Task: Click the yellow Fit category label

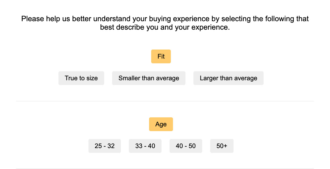Action: 161,56
